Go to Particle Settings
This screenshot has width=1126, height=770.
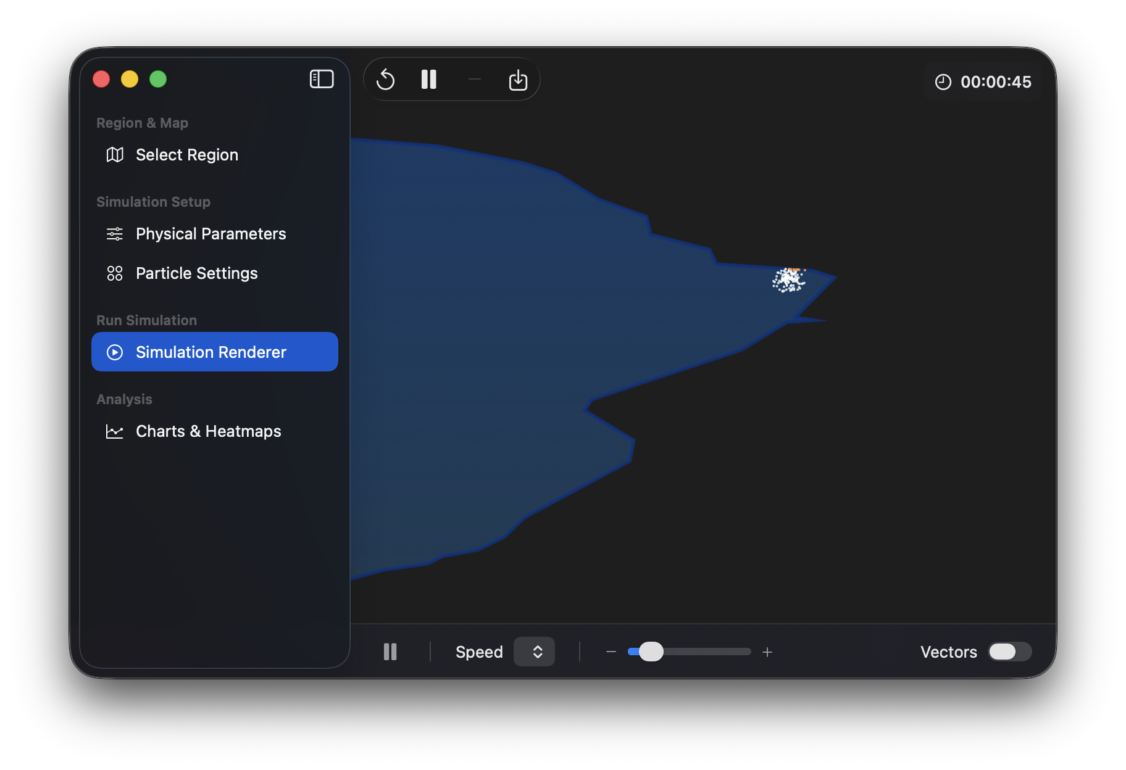click(196, 273)
